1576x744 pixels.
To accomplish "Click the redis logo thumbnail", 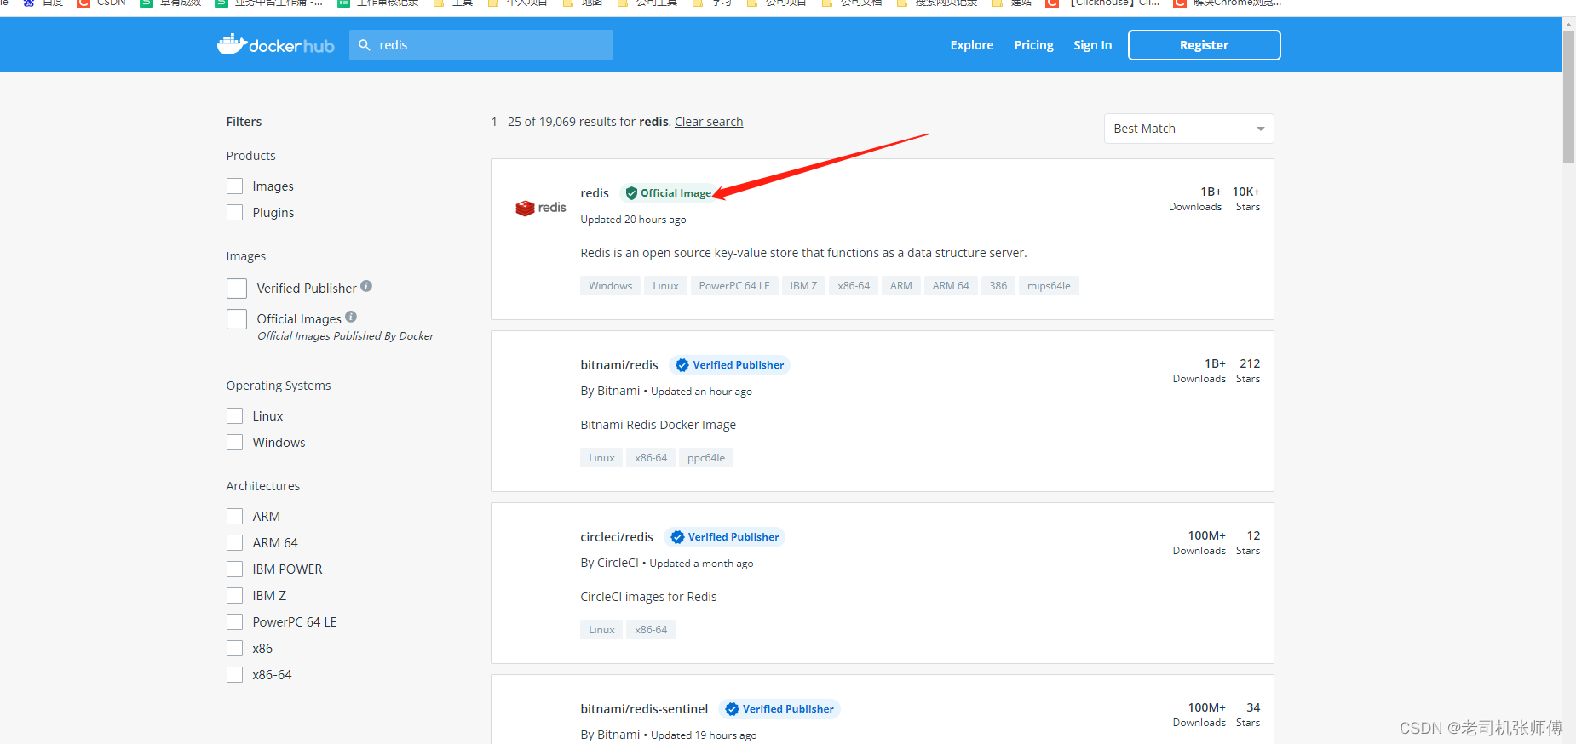I will 541,208.
